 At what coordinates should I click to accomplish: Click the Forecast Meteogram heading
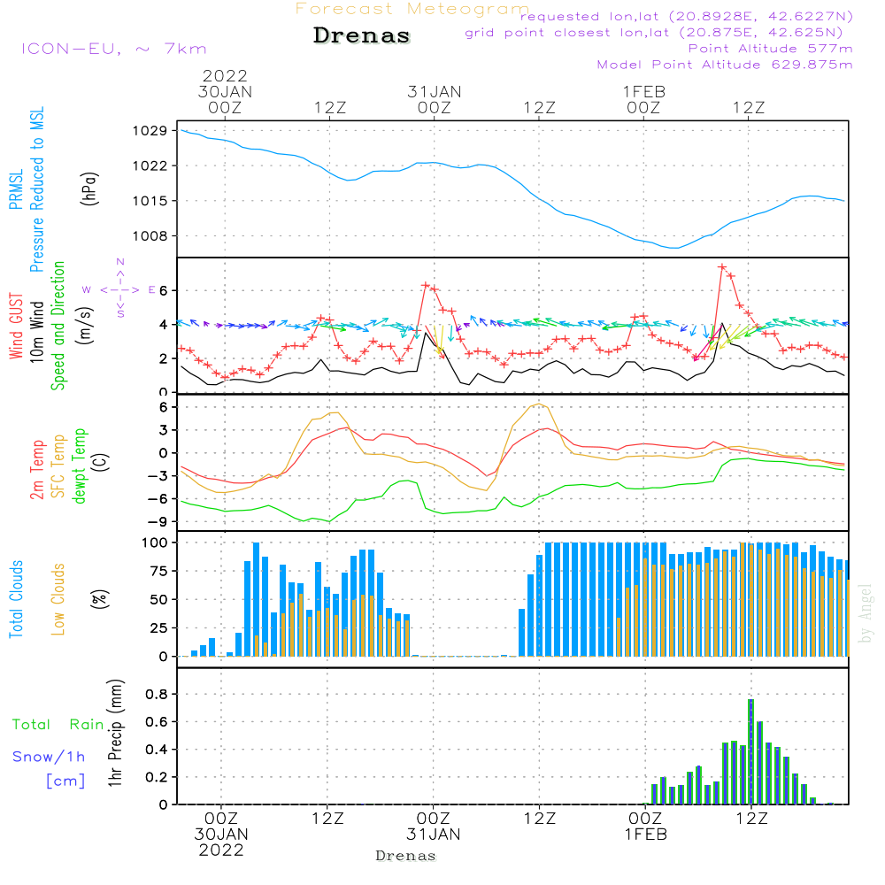pos(412,9)
